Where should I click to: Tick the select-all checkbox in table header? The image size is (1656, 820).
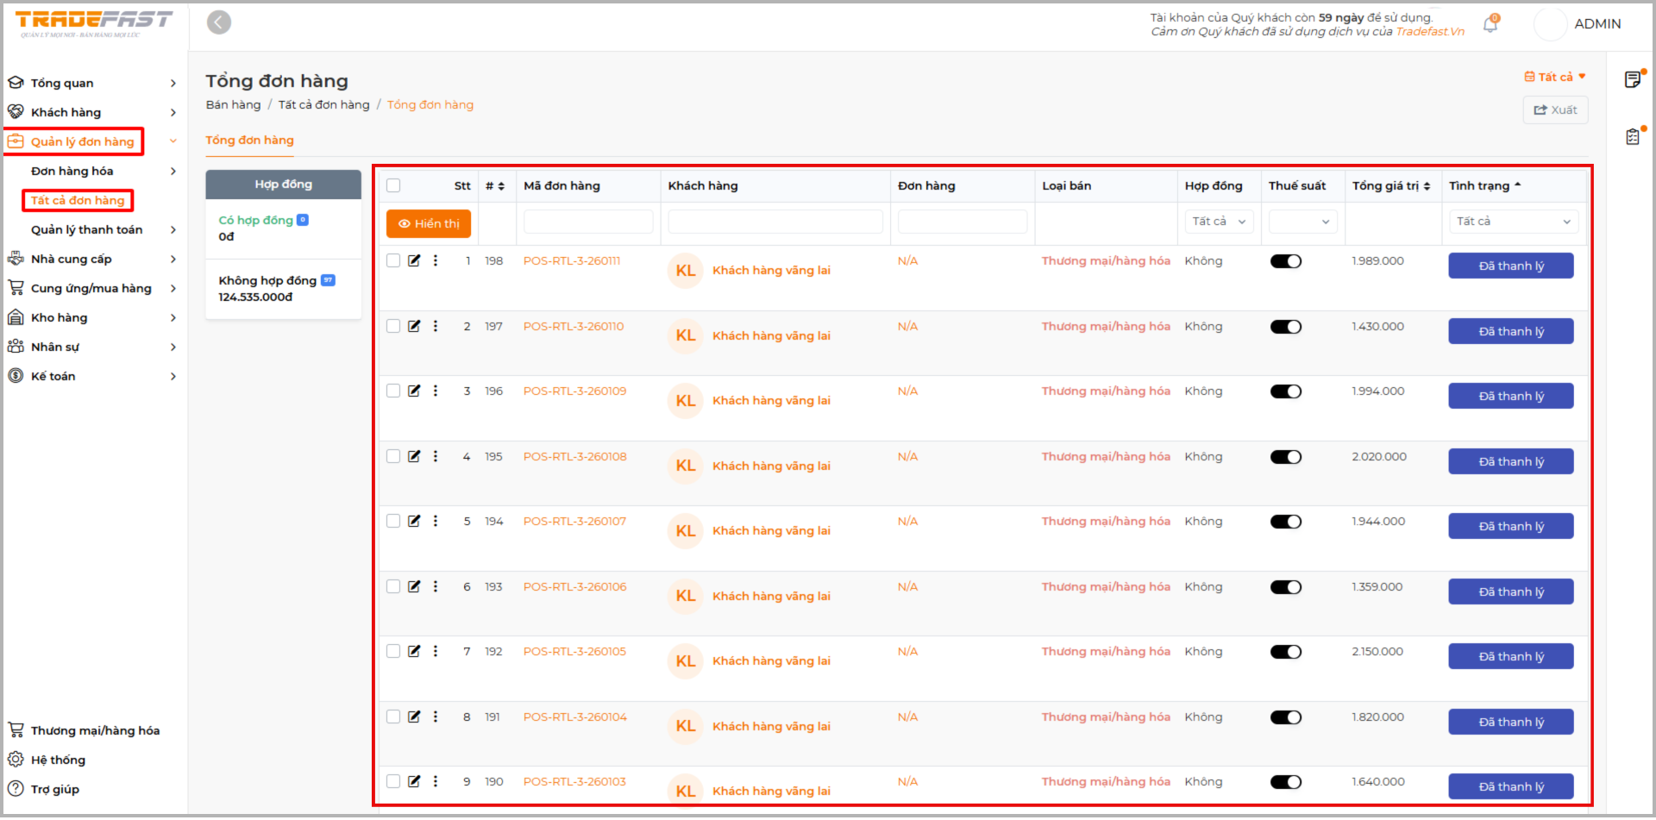(x=393, y=185)
